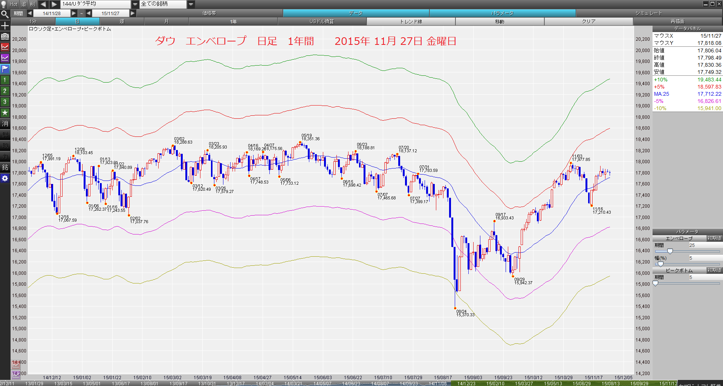Click the 期間 period button
Image resolution: width=723 pixels, height=386 pixels.
pos(18,13)
